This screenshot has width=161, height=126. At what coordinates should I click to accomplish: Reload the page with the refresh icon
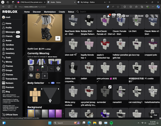pyautogui.click(x=9, y=7)
